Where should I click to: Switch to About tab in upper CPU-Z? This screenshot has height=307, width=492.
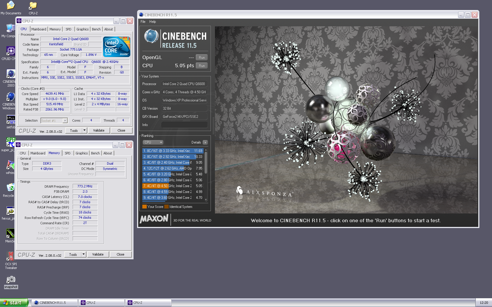tap(108, 29)
